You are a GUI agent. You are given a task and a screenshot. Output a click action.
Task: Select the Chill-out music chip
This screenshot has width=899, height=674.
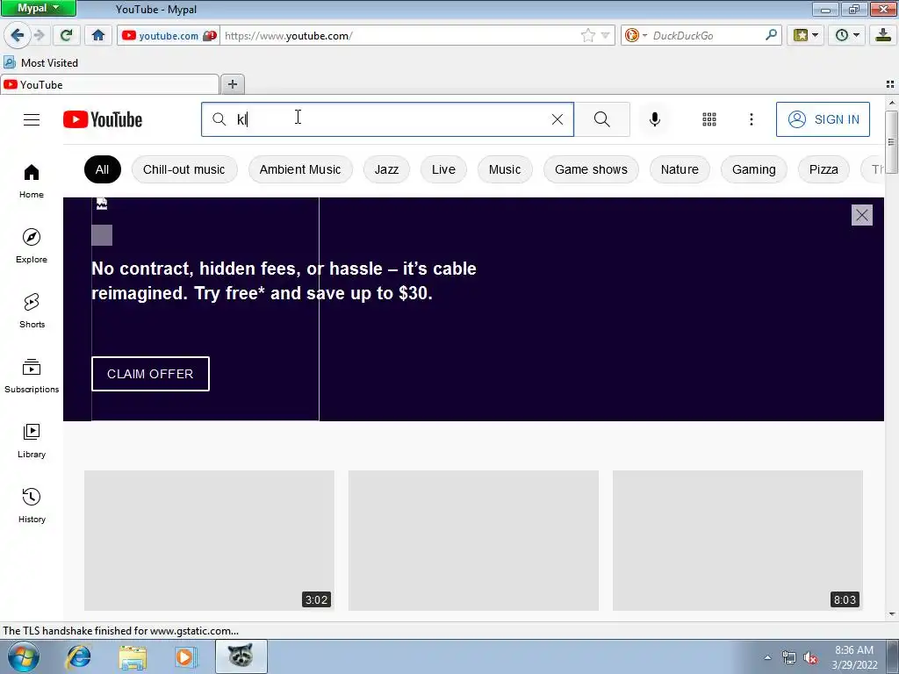[x=184, y=169]
